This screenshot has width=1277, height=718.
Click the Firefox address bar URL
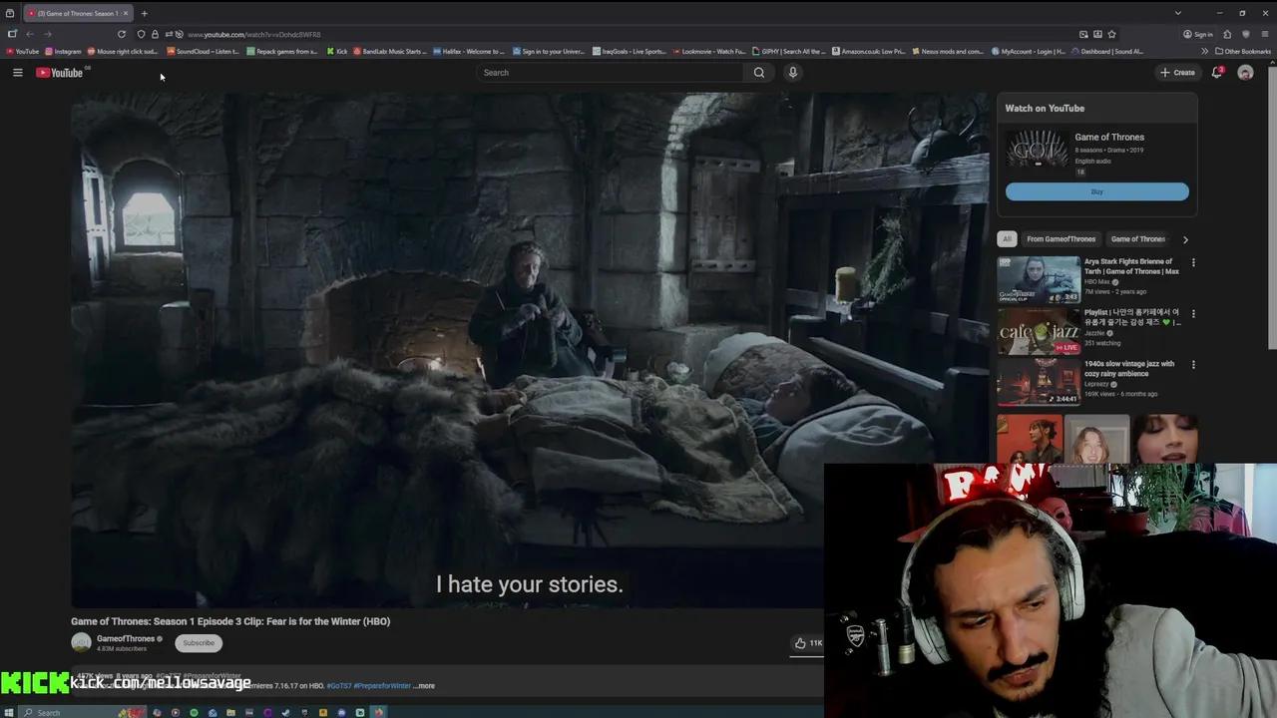pyautogui.click(x=254, y=34)
